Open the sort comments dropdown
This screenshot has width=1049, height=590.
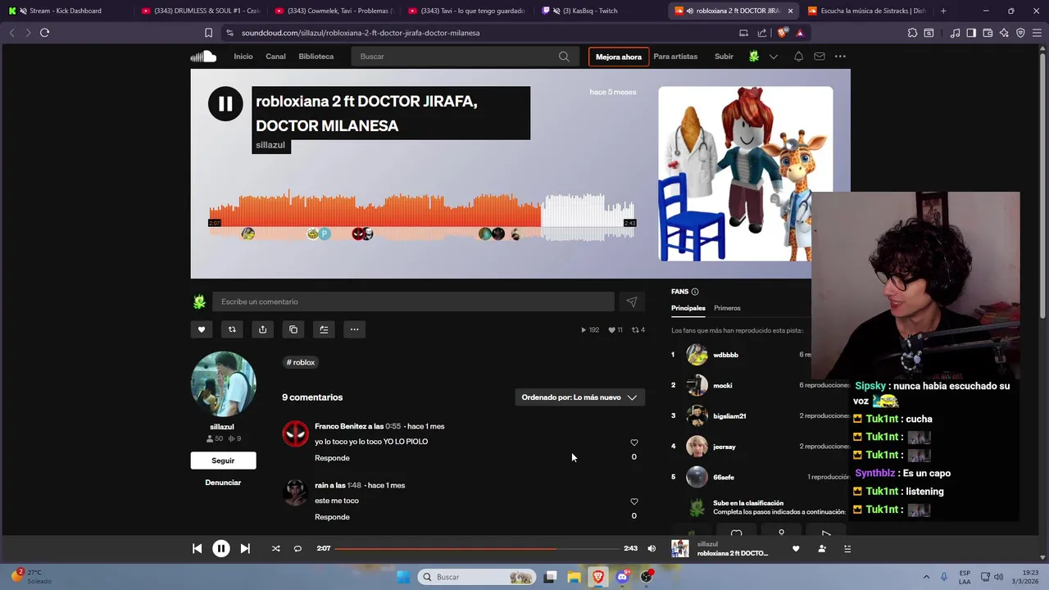click(579, 397)
